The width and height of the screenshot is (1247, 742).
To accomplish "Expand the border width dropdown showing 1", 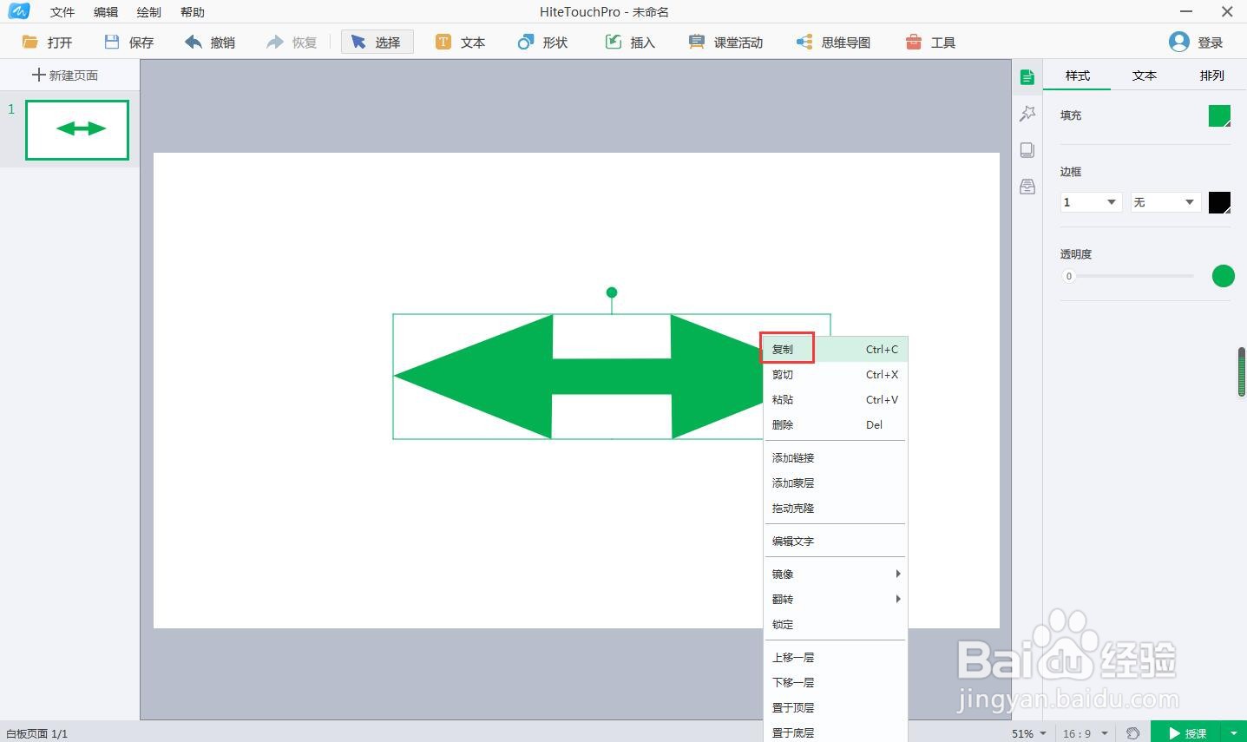I will pos(1092,202).
